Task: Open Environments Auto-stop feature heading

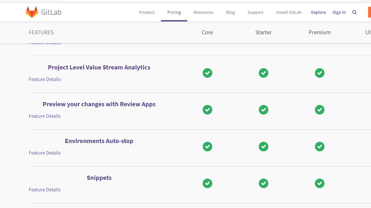Action: pos(99,141)
